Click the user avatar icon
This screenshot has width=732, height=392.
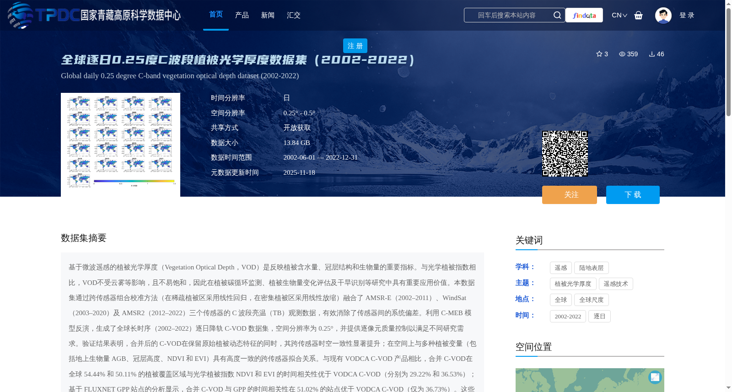click(663, 15)
